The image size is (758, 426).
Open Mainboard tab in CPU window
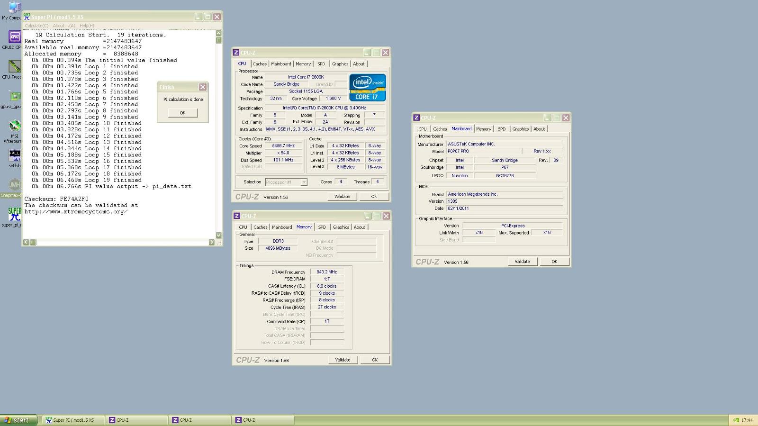click(x=281, y=64)
